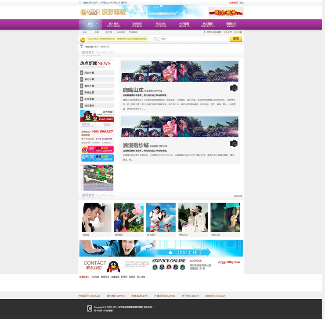Click the magnifier icon beside search box

pos(155,39)
